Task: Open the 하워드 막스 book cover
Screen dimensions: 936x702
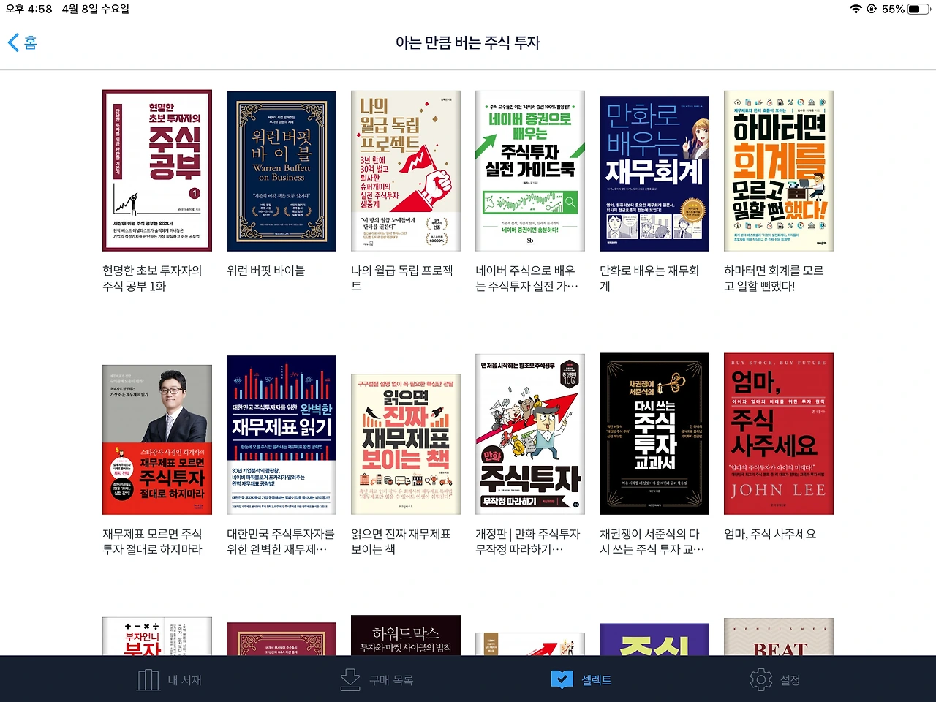Action: tap(406, 635)
